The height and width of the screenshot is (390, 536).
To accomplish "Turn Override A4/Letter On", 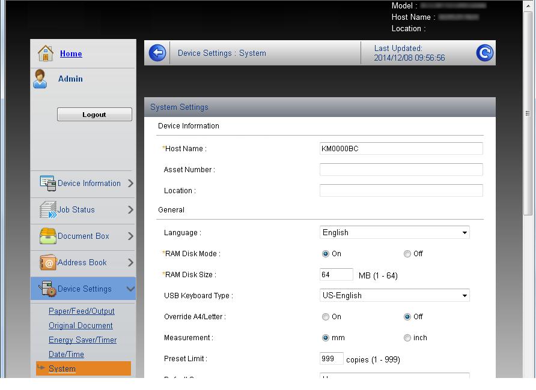I will [326, 317].
